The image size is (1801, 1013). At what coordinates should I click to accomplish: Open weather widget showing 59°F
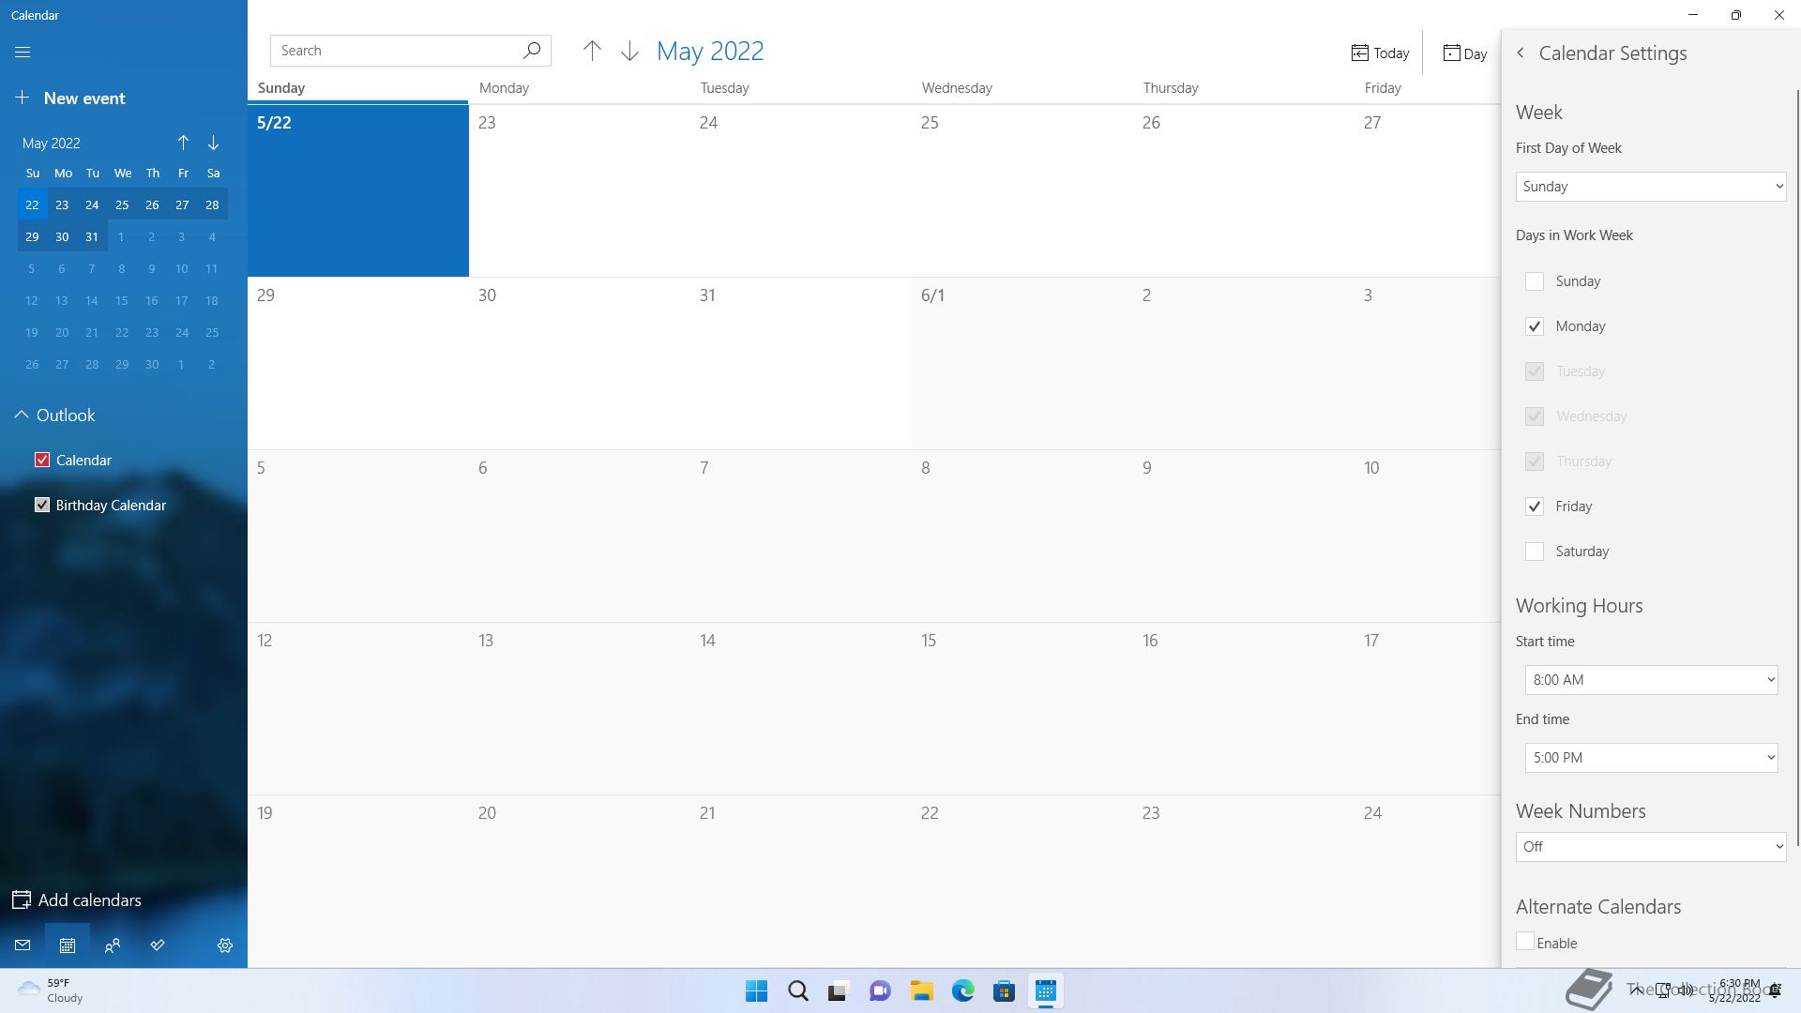pos(51,990)
